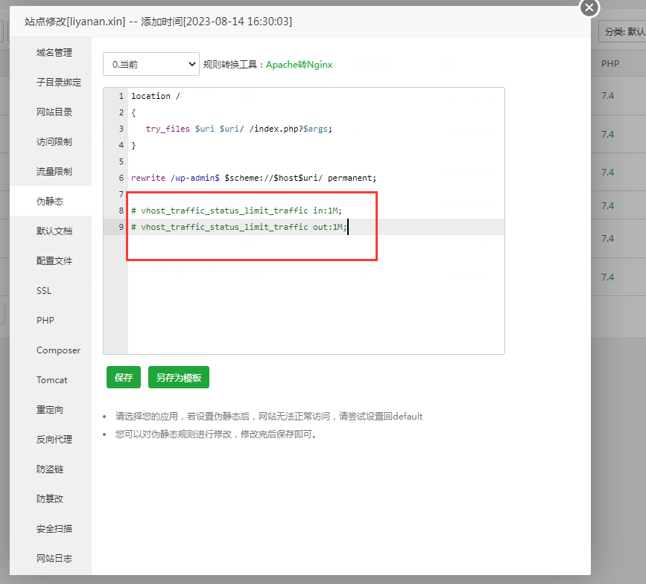This screenshot has height=584, width=646.
Task: Select the 网站目录 tab
Action: pos(54,112)
